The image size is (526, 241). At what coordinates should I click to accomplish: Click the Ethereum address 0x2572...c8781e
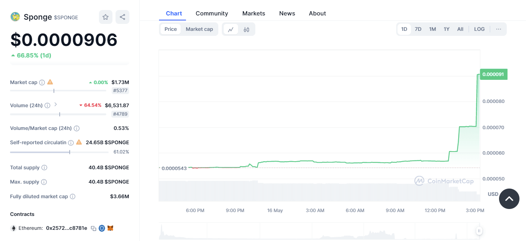(67, 228)
